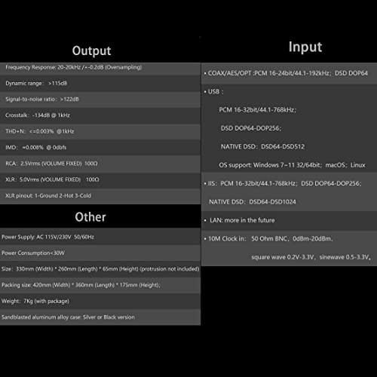Image resolution: width=377 pixels, height=377 pixels.
Task: Click the Sandblasted aluminum alloy case row
Action: pos(100,317)
